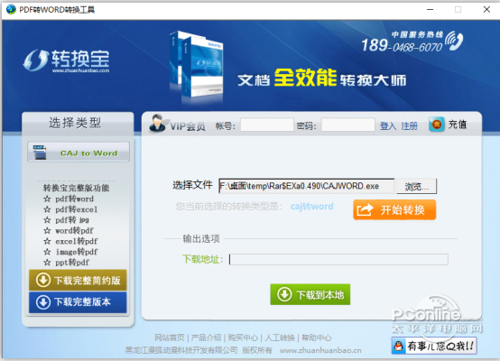Click the phone hotline icon
This screenshot has height=361, width=500.
tap(454, 41)
